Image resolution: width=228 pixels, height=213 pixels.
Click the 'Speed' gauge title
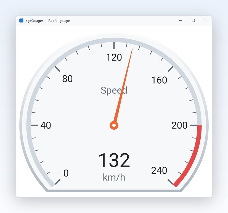[114, 90]
